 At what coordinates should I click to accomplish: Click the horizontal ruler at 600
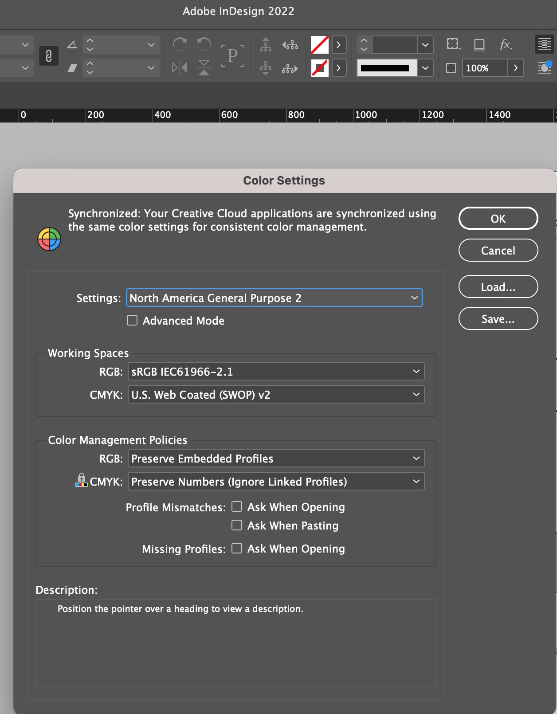tap(229, 115)
